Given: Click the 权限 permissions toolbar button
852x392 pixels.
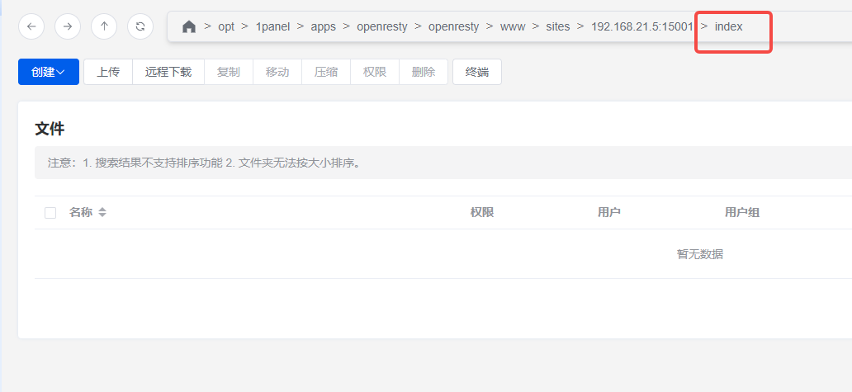Looking at the screenshot, I should (375, 72).
